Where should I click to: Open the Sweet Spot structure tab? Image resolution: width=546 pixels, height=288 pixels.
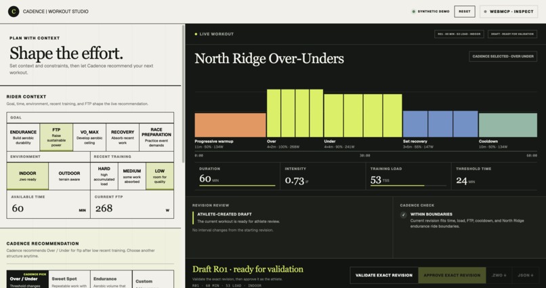point(69,279)
